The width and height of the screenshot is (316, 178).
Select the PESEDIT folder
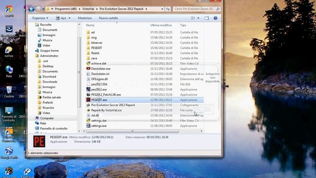coord(96,48)
